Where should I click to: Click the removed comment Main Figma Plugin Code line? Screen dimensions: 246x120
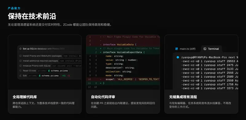pos(123,37)
